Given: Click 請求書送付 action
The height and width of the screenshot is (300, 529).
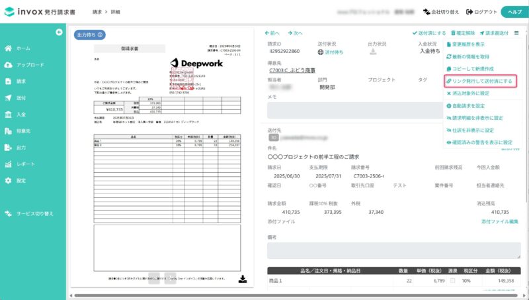Looking at the screenshot, I should (x=494, y=33).
